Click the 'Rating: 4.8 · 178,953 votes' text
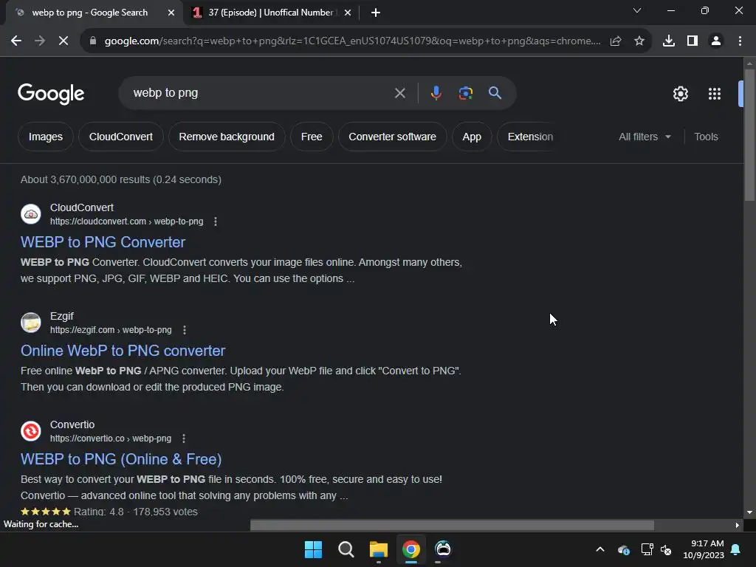756x567 pixels. 136,512
